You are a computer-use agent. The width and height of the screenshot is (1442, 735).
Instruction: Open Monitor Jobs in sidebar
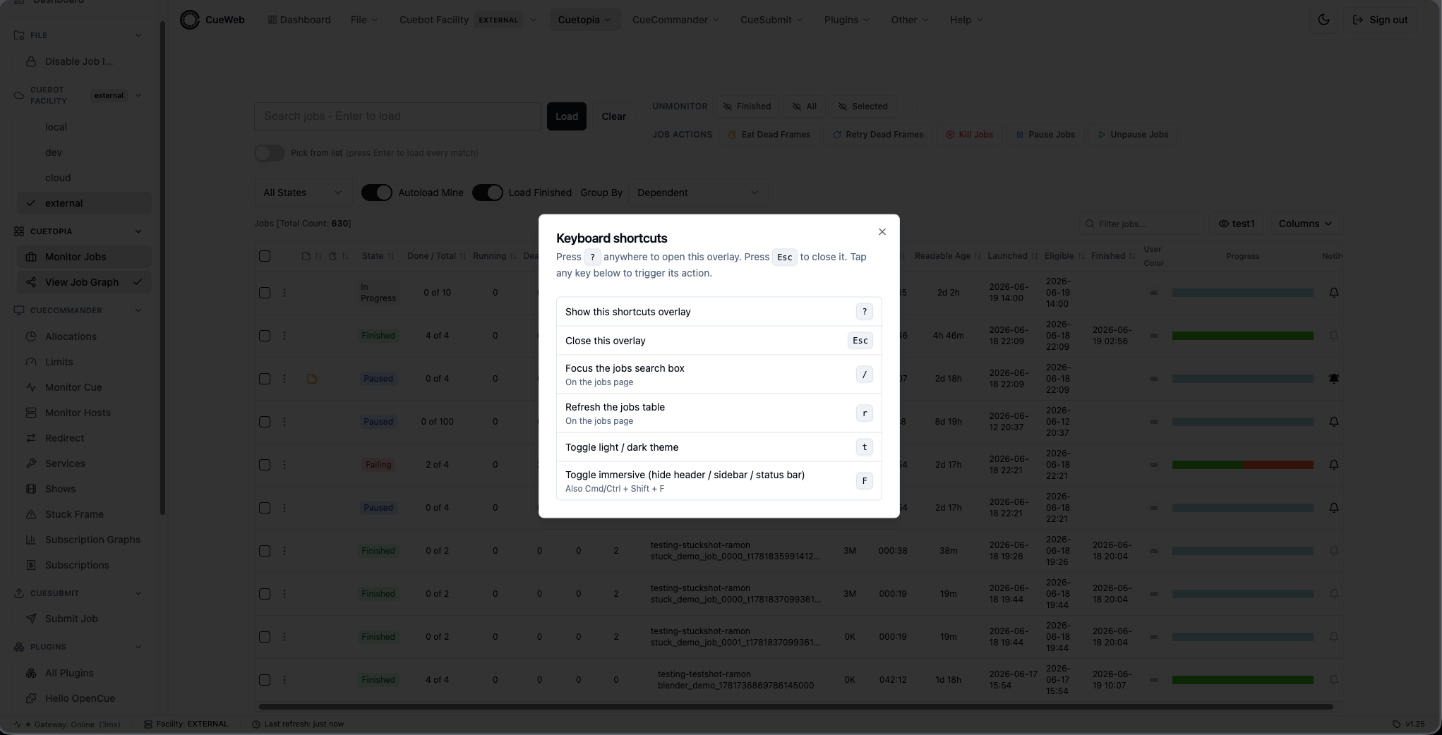(x=84, y=257)
